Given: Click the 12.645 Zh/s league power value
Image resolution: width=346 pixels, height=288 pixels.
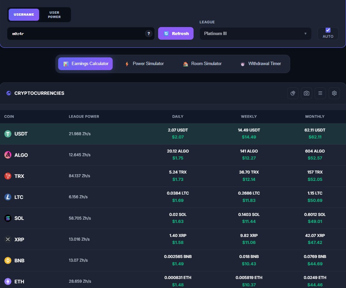Looking at the screenshot, I should point(80,155).
